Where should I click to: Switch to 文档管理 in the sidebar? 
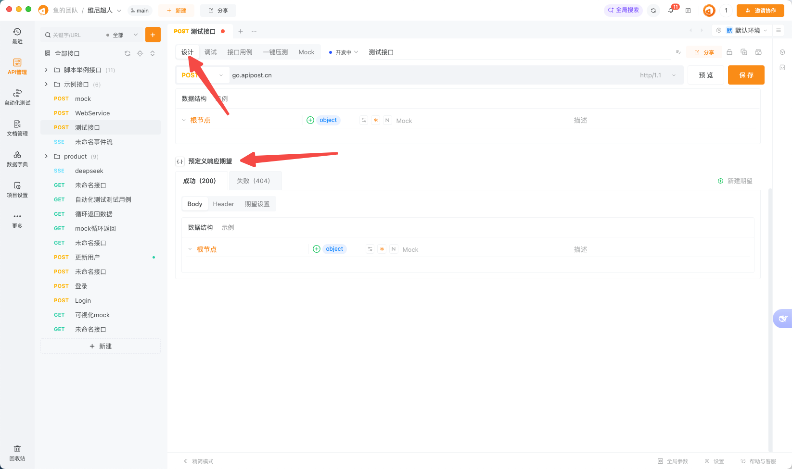17,129
